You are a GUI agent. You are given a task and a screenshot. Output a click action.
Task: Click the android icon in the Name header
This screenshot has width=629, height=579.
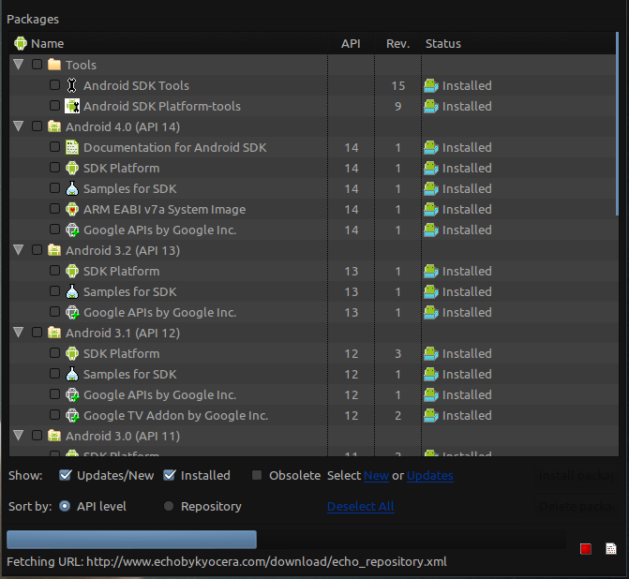(21, 43)
